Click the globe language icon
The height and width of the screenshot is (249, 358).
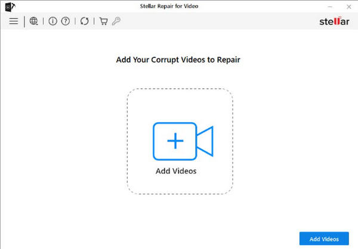click(33, 21)
